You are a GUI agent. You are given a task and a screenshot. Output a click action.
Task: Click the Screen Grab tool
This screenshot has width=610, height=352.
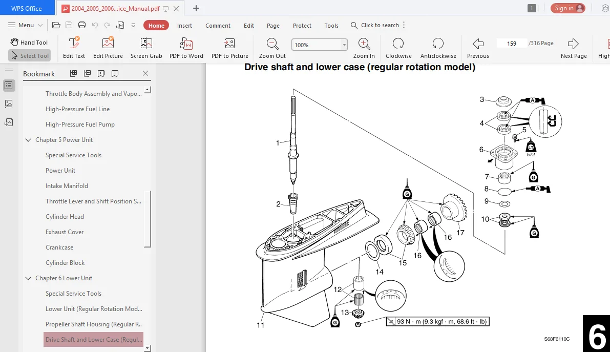(x=146, y=48)
